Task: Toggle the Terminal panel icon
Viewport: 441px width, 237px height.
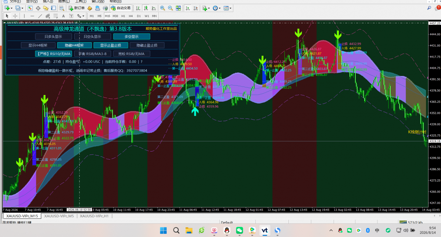Action: [53, 8]
